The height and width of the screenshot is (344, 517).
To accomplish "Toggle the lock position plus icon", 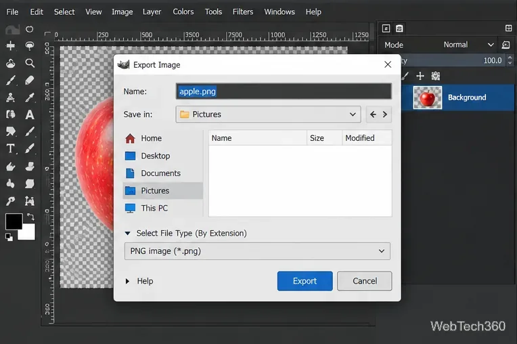I will click(420, 77).
